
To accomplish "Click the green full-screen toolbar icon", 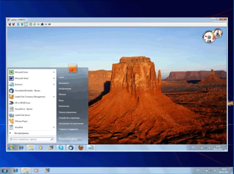I will pos(31,24).
